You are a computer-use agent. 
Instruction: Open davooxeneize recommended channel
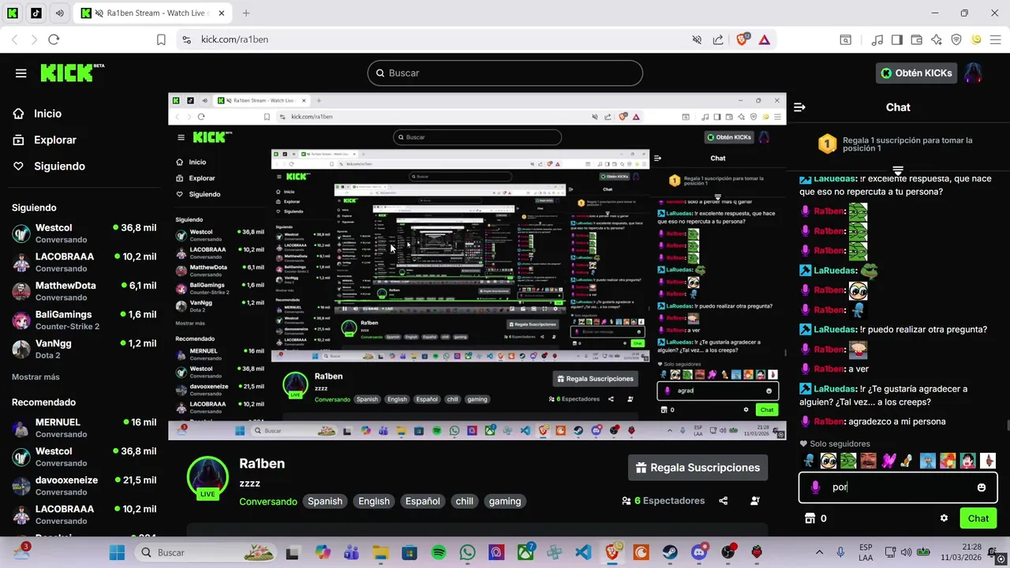84,486
